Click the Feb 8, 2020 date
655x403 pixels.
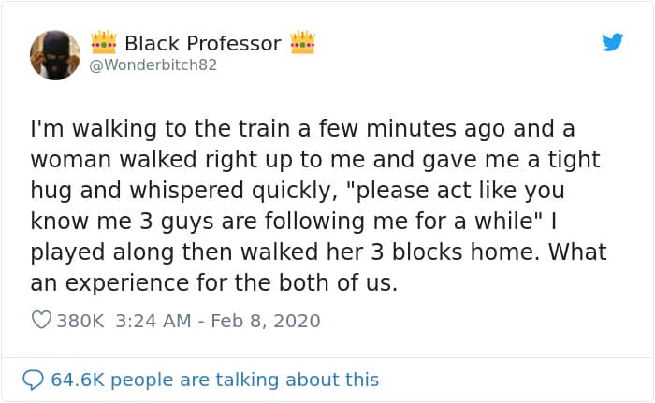click(266, 321)
